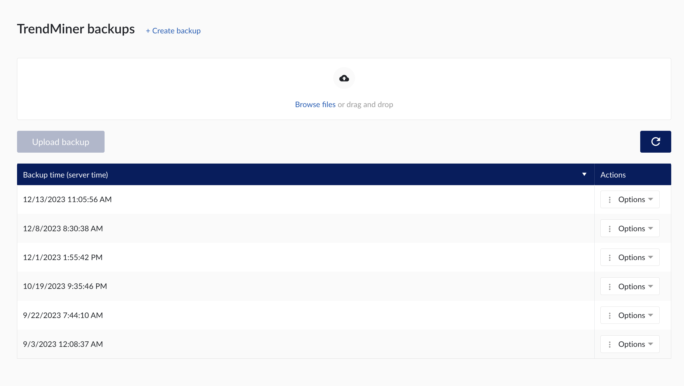
Task: Select the 9/22/2023 7:44:10 AM timestamp
Action: (x=63, y=315)
